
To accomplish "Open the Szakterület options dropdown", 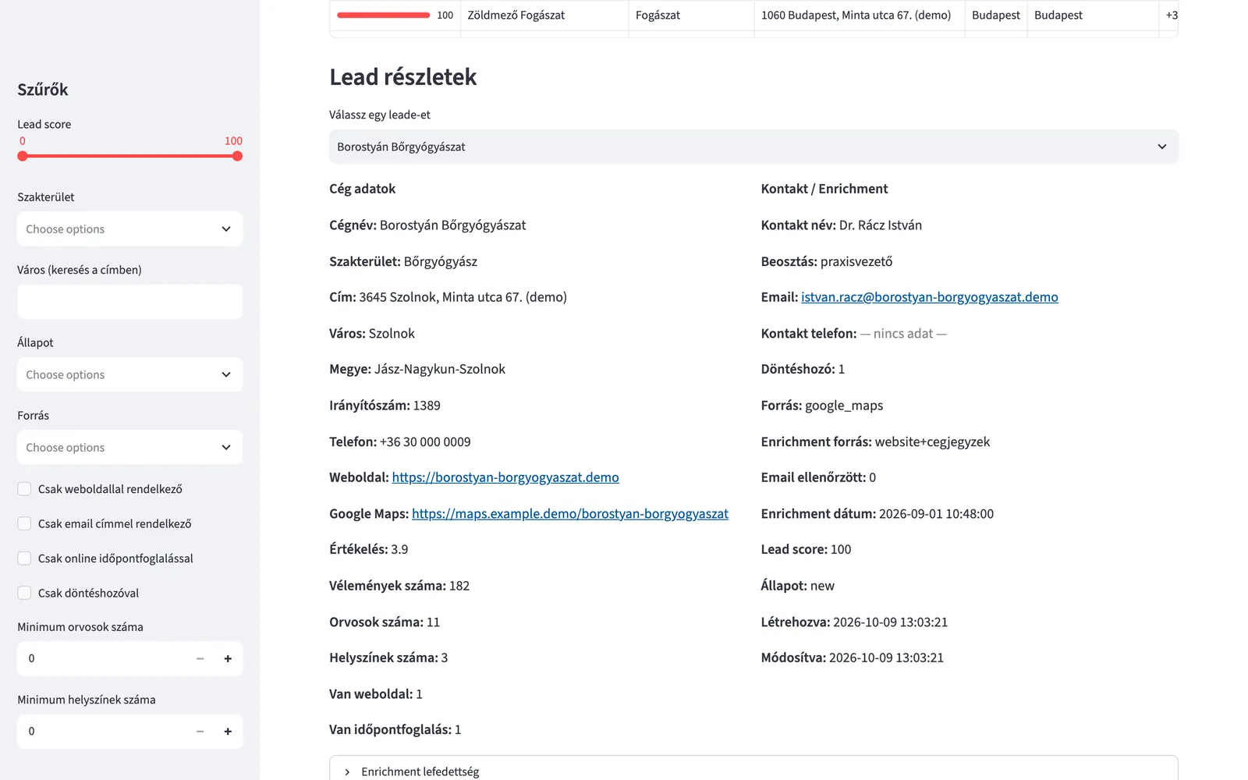I will pos(129,229).
